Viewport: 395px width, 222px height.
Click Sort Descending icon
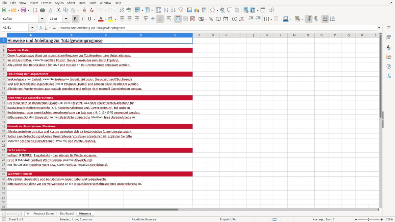(173, 10)
